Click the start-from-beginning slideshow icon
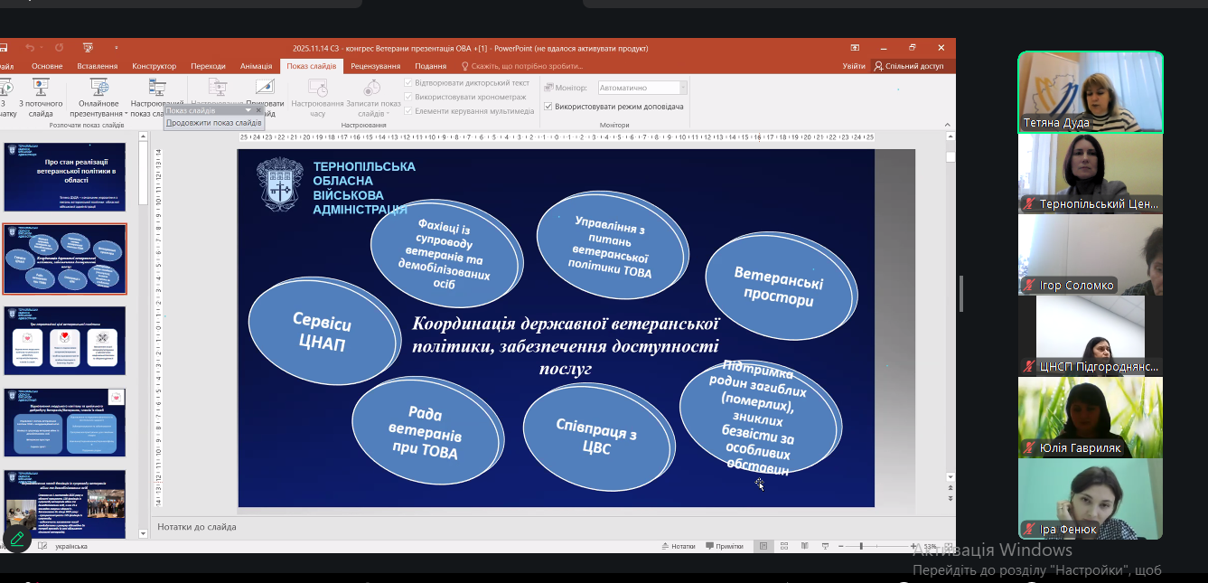1208x583 pixels. pos(5,88)
